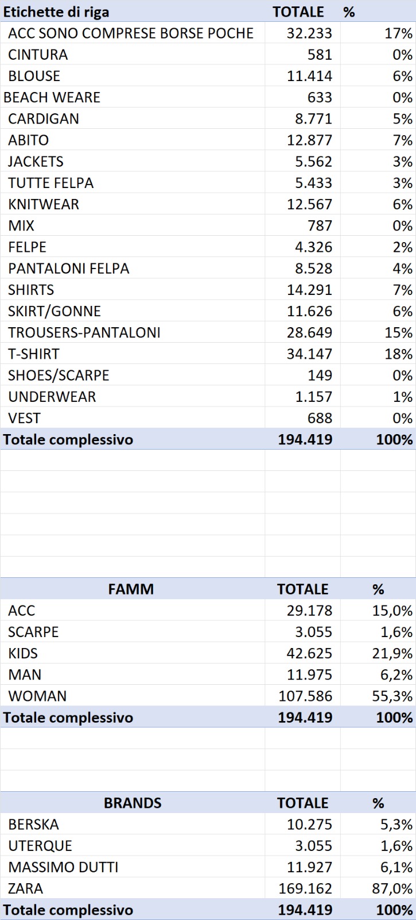Select the TROUSERS-PANTALONI row label

[x=84, y=332]
